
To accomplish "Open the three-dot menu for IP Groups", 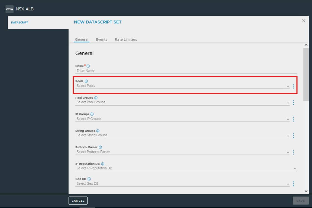I will 293,119.
